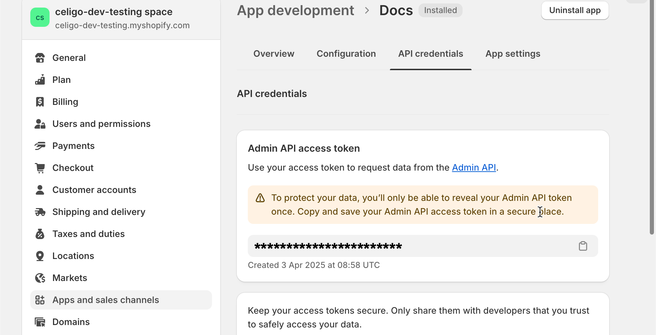Click the Payments hand icon
The image size is (656, 335).
(x=40, y=146)
